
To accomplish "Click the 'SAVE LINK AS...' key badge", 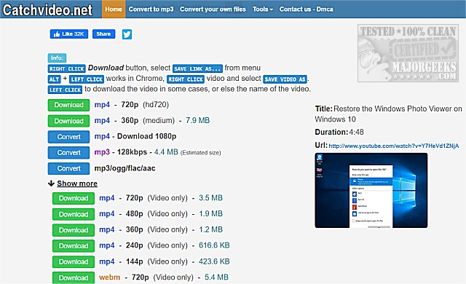I will coord(197,68).
